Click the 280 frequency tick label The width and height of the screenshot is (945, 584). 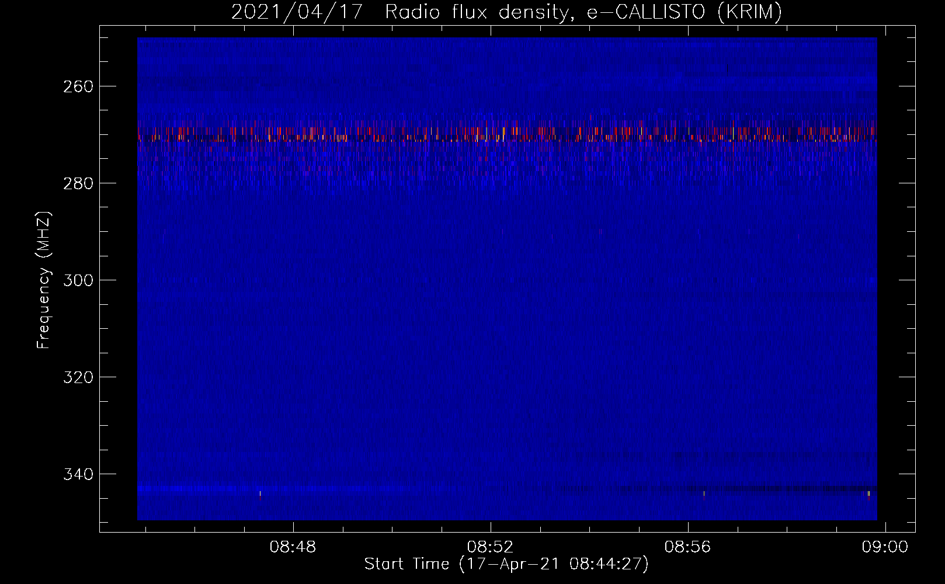[x=78, y=183]
